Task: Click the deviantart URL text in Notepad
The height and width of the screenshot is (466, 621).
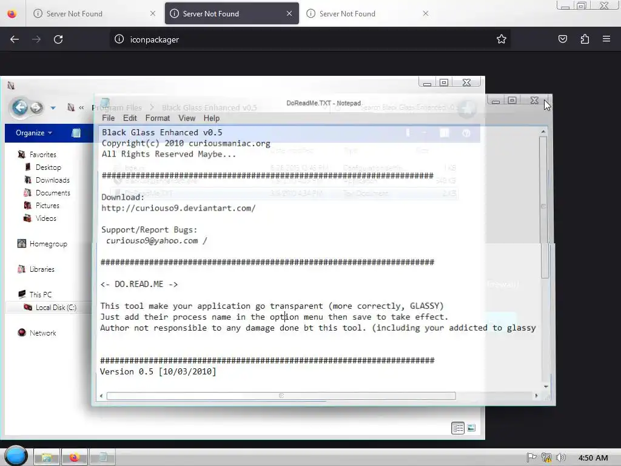Action: click(x=179, y=208)
